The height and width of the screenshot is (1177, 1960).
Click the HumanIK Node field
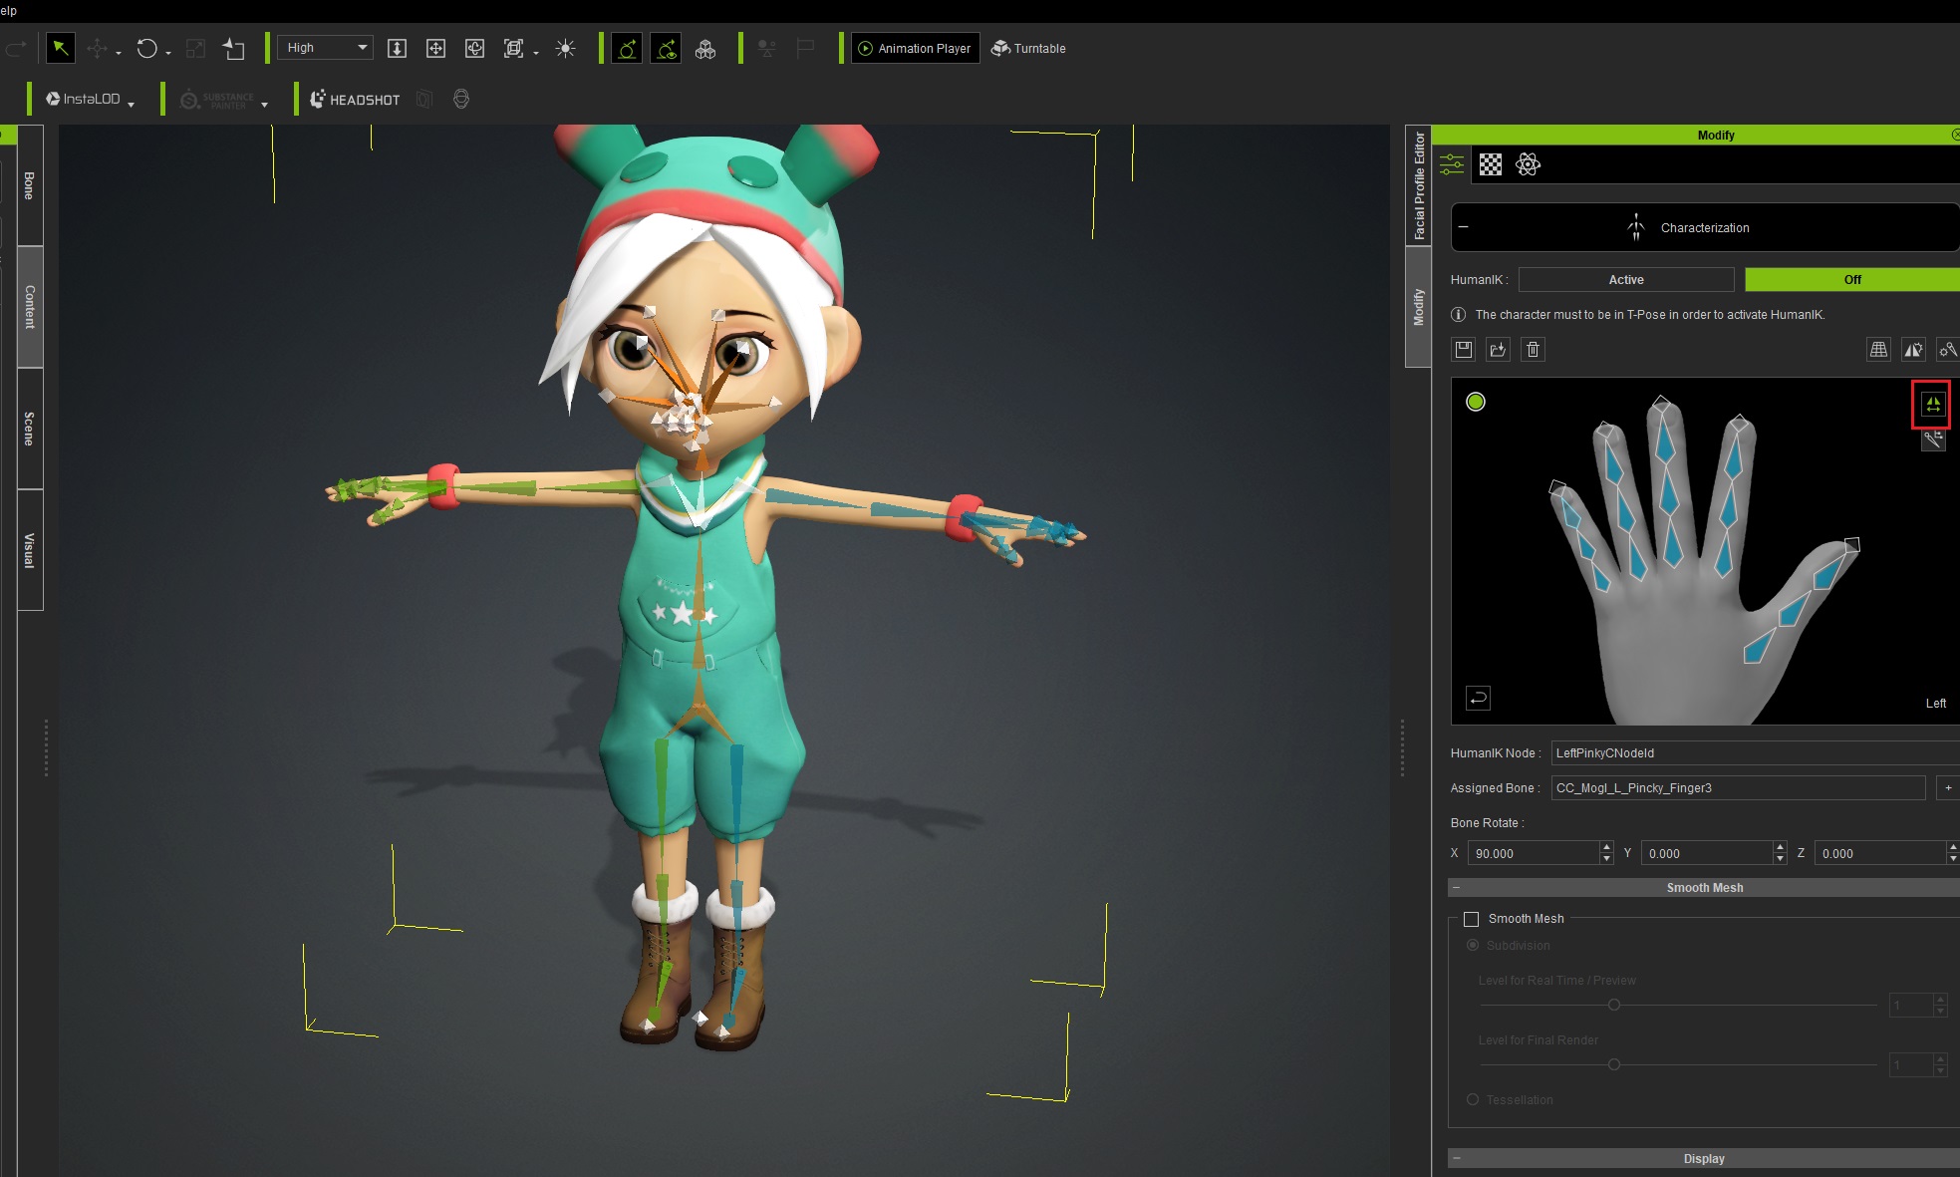coord(1756,753)
